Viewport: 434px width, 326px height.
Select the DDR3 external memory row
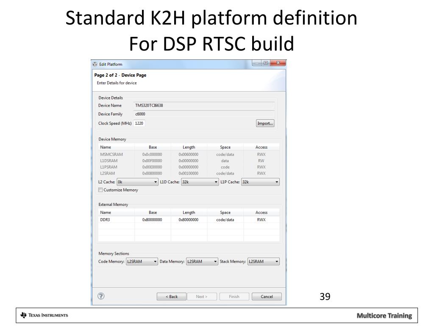[x=189, y=220]
